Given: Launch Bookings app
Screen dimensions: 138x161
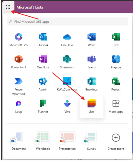Looking at the screenshot, I should coord(92,84).
